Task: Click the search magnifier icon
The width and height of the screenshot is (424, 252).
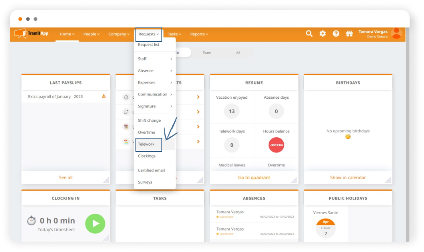Action: (x=309, y=34)
